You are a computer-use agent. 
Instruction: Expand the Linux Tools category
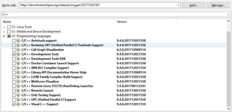(4, 27)
